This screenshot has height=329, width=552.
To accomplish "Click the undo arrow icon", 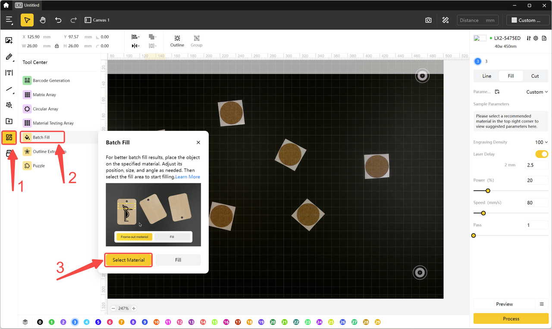I will [x=58, y=20].
